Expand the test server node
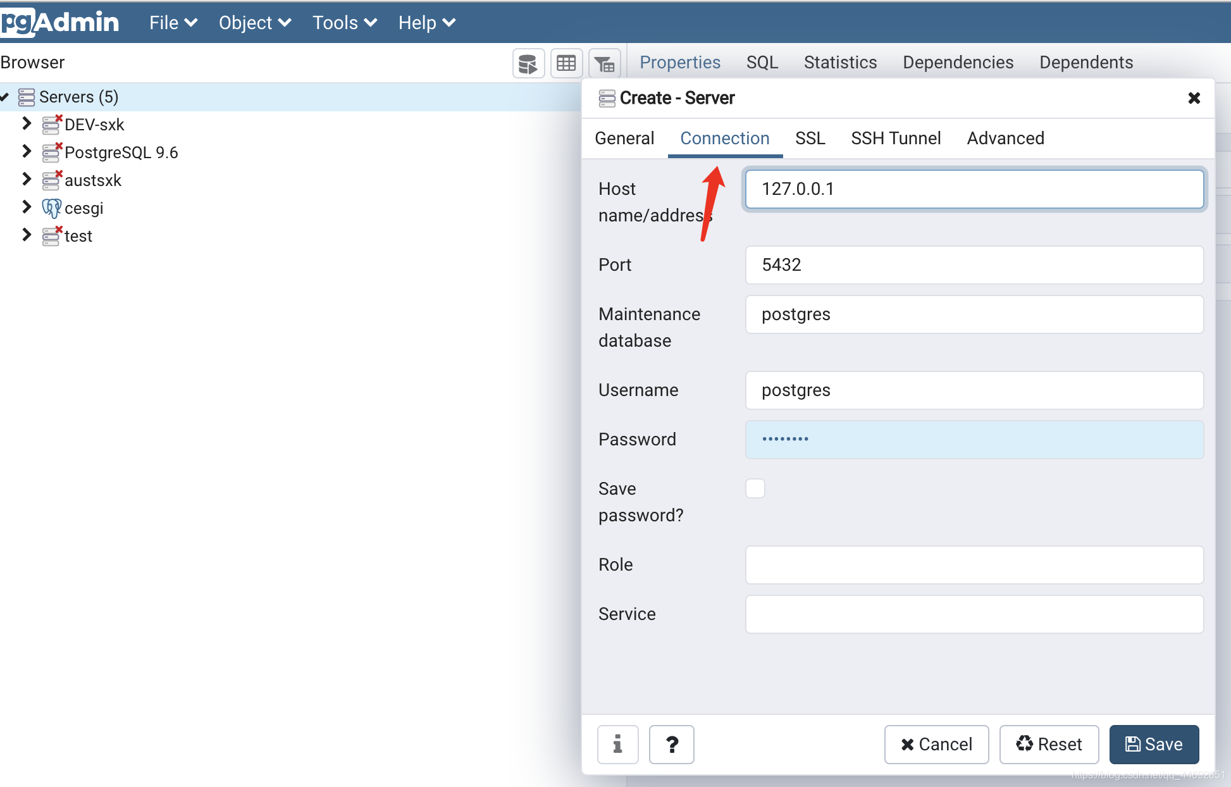The height and width of the screenshot is (787, 1231). point(26,235)
